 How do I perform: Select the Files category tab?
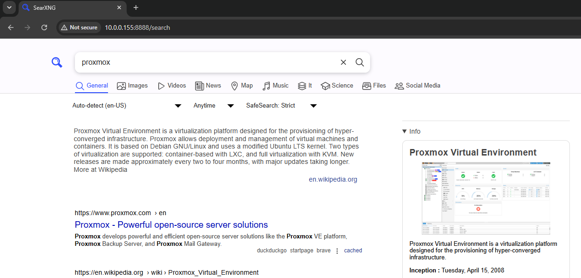click(374, 86)
